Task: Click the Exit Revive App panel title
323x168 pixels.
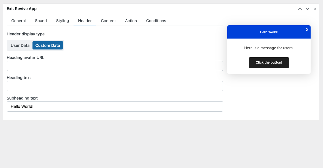Action: click(22, 9)
